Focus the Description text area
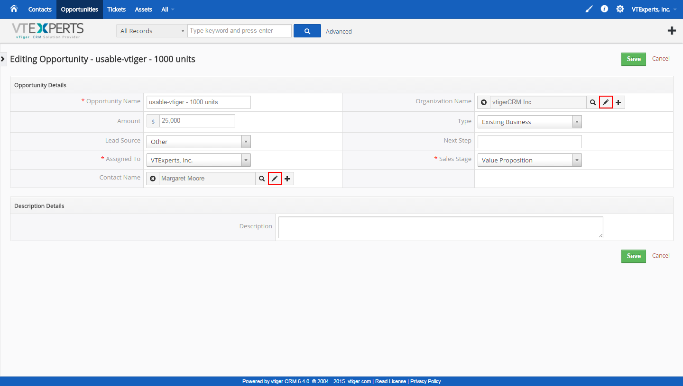Image resolution: width=683 pixels, height=386 pixels. click(x=441, y=227)
